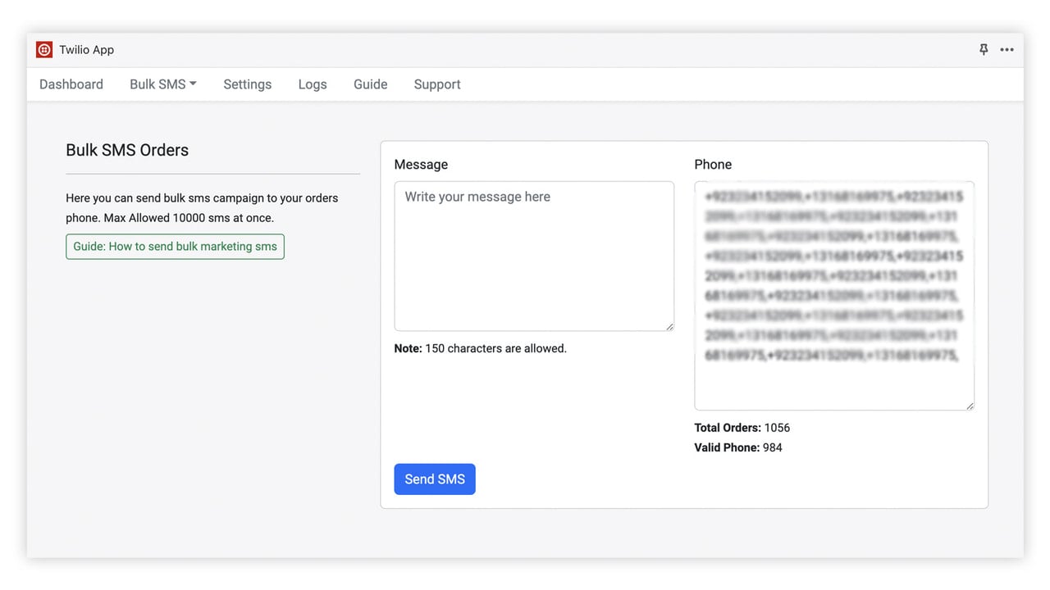Click the note about 150 characters allowed
Screen dimensions: 1050x590
[x=480, y=348]
